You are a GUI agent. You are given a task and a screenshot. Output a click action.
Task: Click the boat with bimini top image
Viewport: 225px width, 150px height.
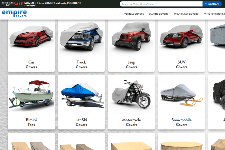tap(31, 94)
